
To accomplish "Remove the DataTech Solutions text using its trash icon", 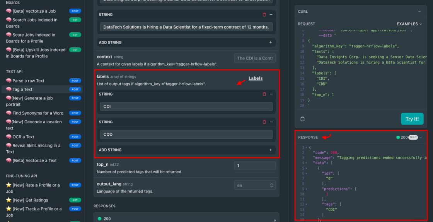I will pos(264,14).
